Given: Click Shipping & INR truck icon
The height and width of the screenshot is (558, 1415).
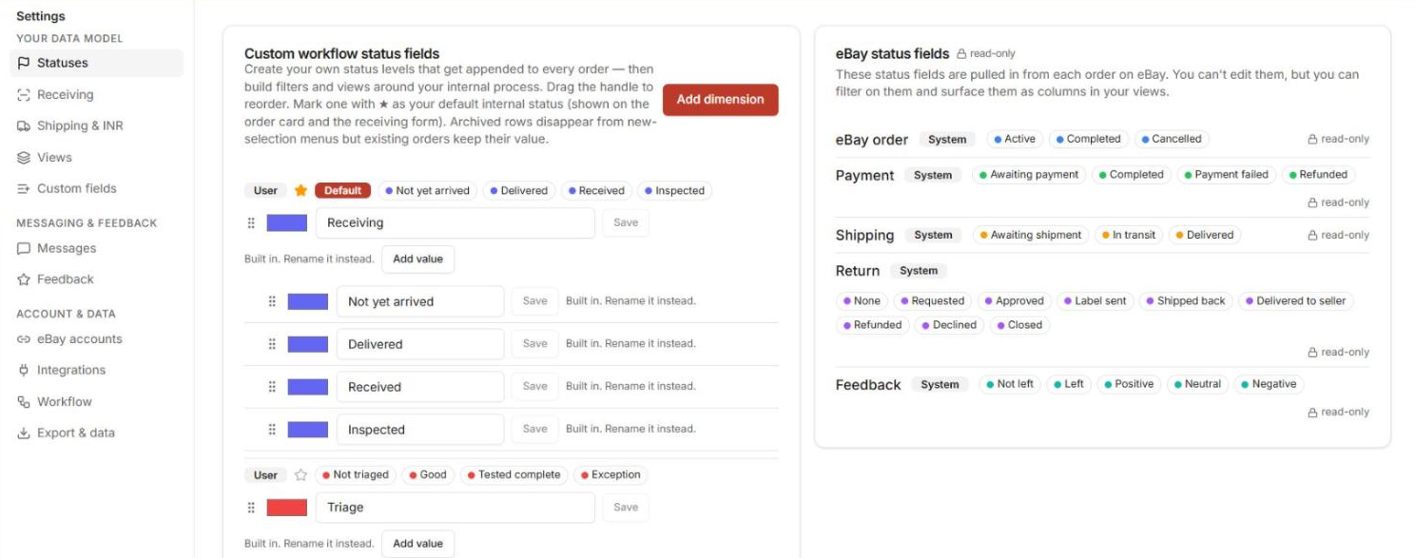Looking at the screenshot, I should click(24, 125).
